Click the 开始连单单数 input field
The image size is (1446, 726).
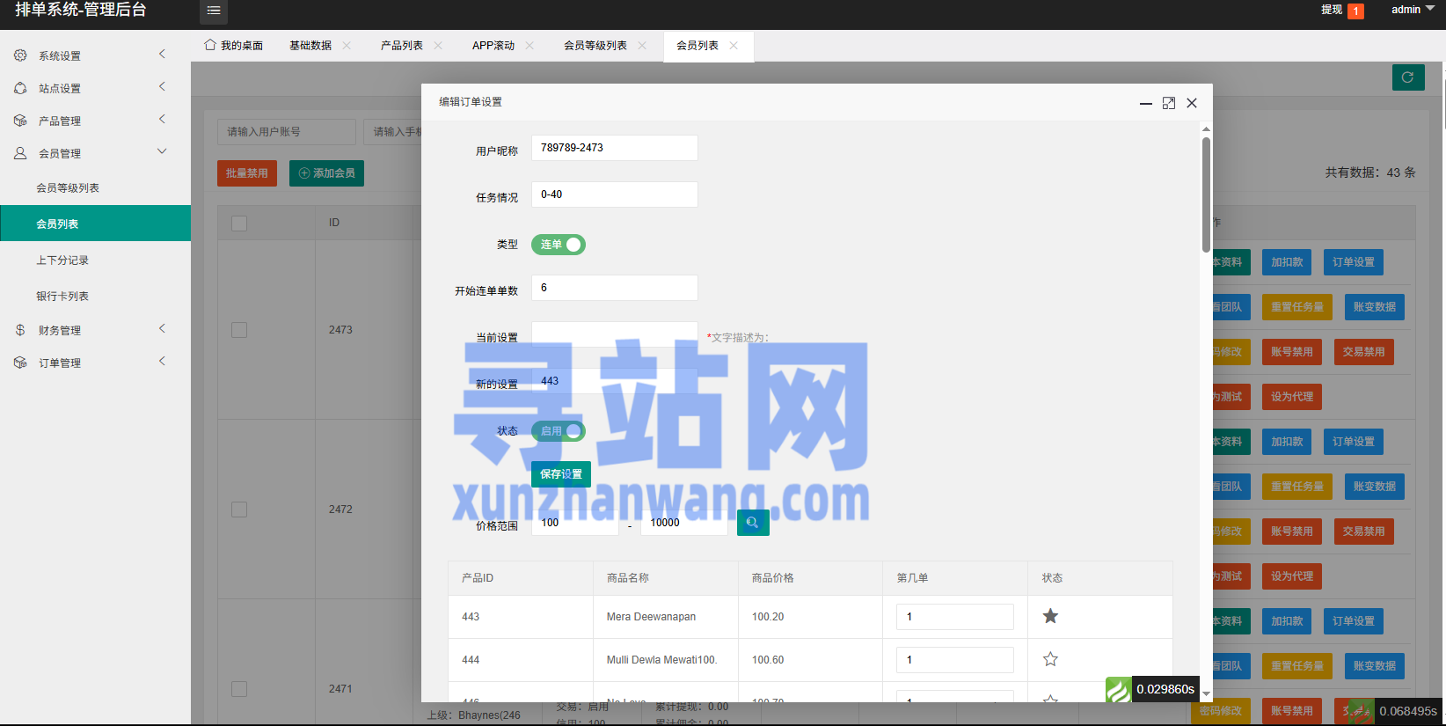[x=614, y=288]
